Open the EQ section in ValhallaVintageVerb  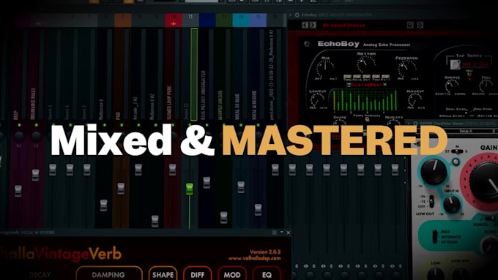pyautogui.click(x=267, y=273)
